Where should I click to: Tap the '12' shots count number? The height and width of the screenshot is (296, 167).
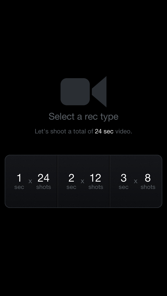point(95,178)
